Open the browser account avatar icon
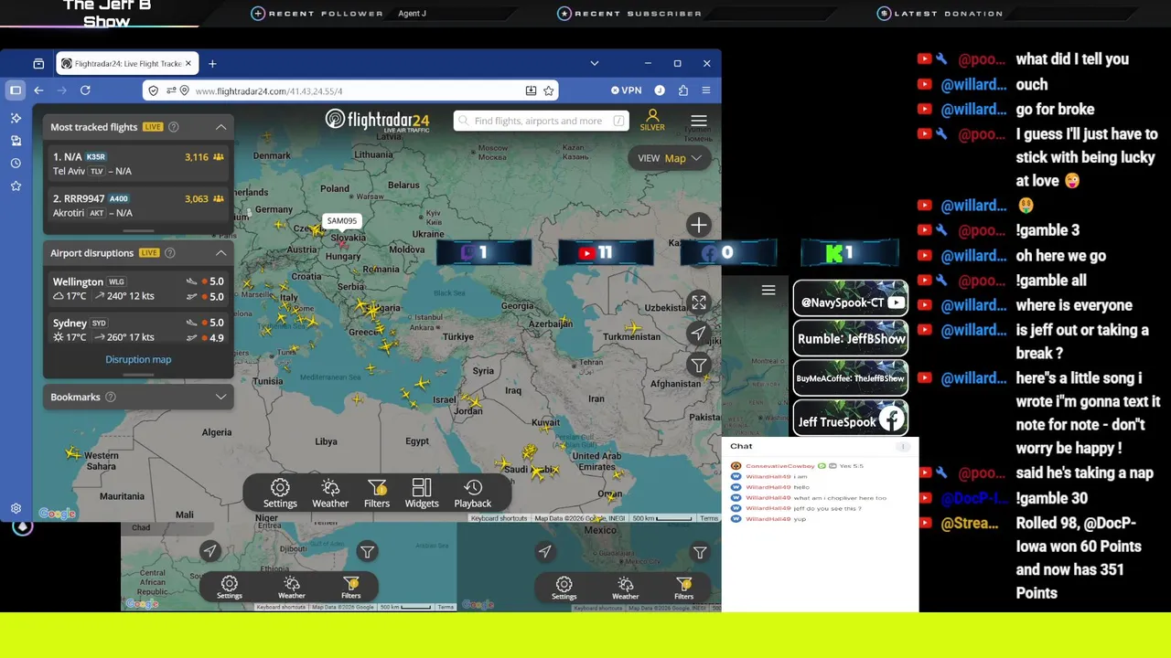 point(661,90)
